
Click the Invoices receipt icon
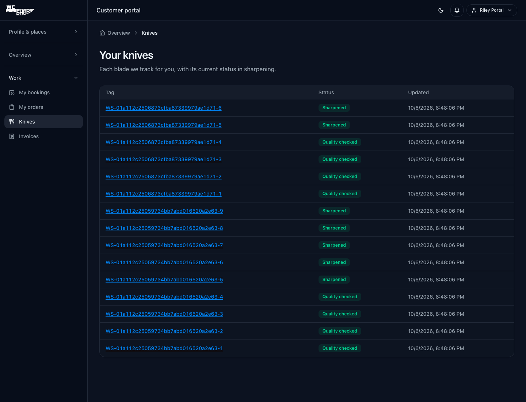click(x=12, y=136)
